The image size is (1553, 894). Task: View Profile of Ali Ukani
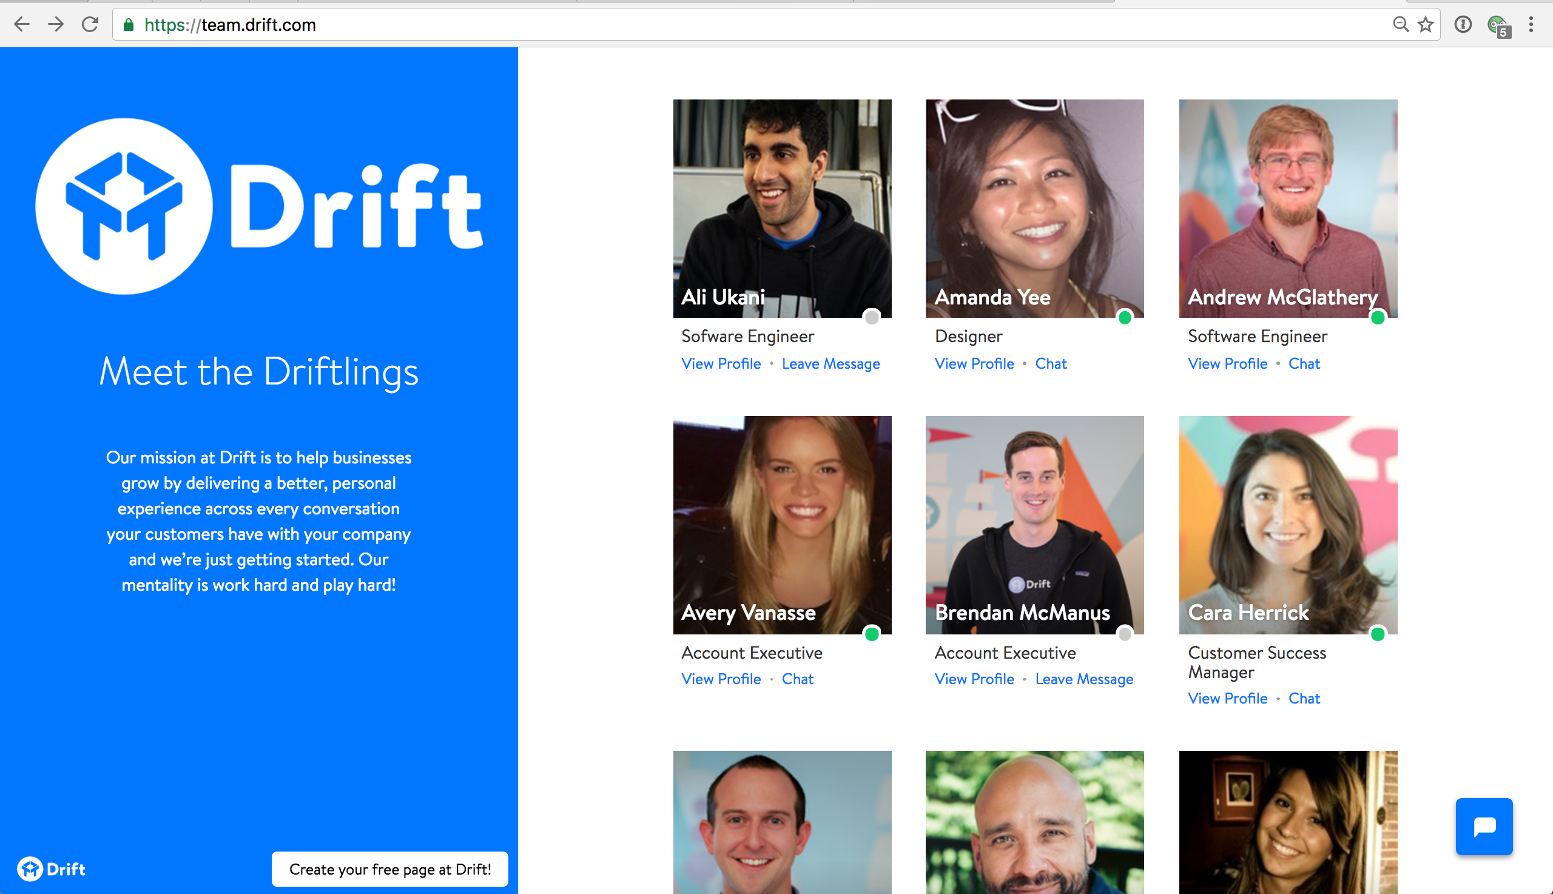[721, 363]
